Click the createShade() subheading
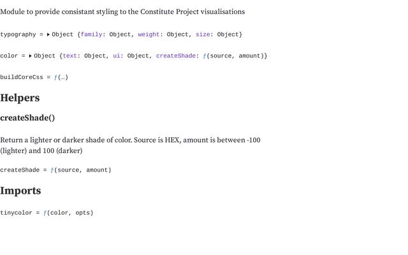The width and height of the screenshot is (408, 255). click(x=27, y=118)
